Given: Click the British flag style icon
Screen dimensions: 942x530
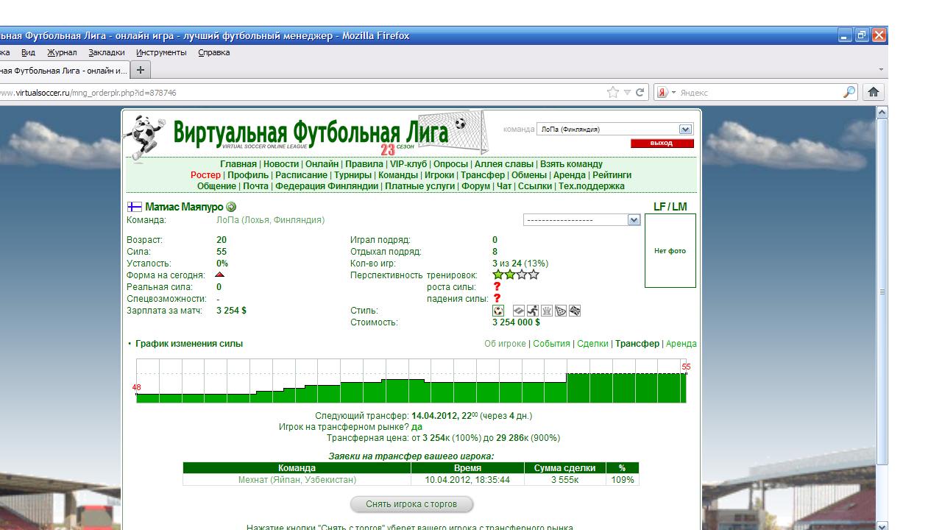Looking at the screenshot, I should (575, 311).
